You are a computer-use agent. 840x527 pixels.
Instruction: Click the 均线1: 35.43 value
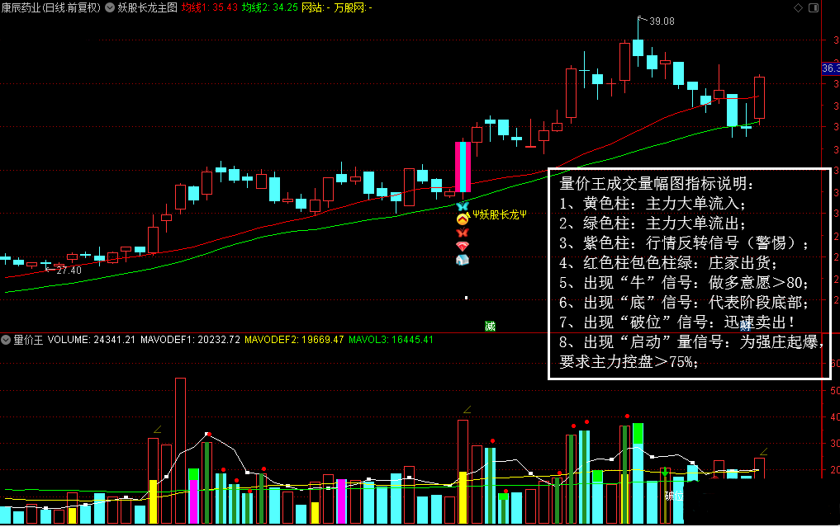coord(210,7)
